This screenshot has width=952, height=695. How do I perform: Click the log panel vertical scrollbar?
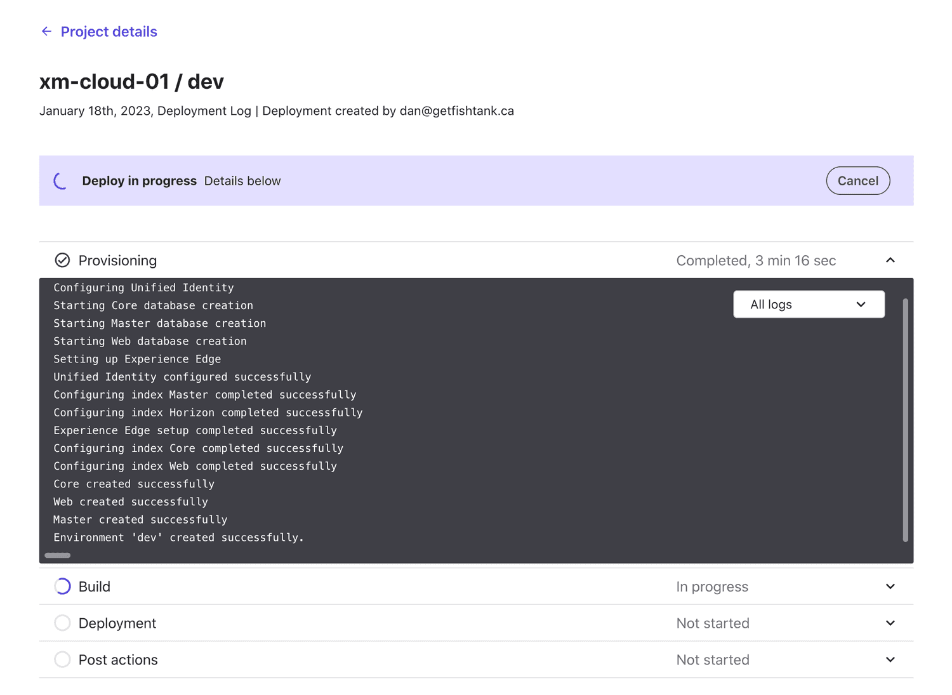coord(905,420)
